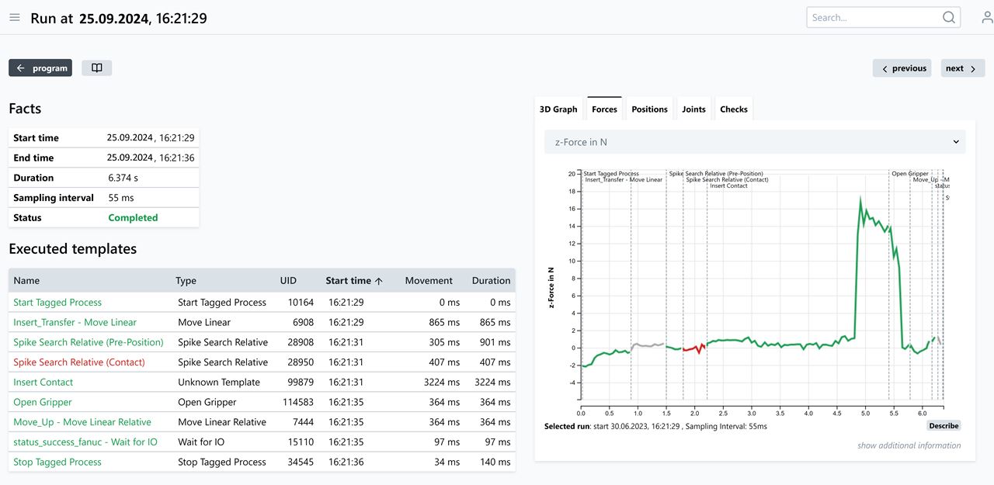Open Spike Search Relative (Contact) template
The image size is (994, 485).
[x=79, y=362]
